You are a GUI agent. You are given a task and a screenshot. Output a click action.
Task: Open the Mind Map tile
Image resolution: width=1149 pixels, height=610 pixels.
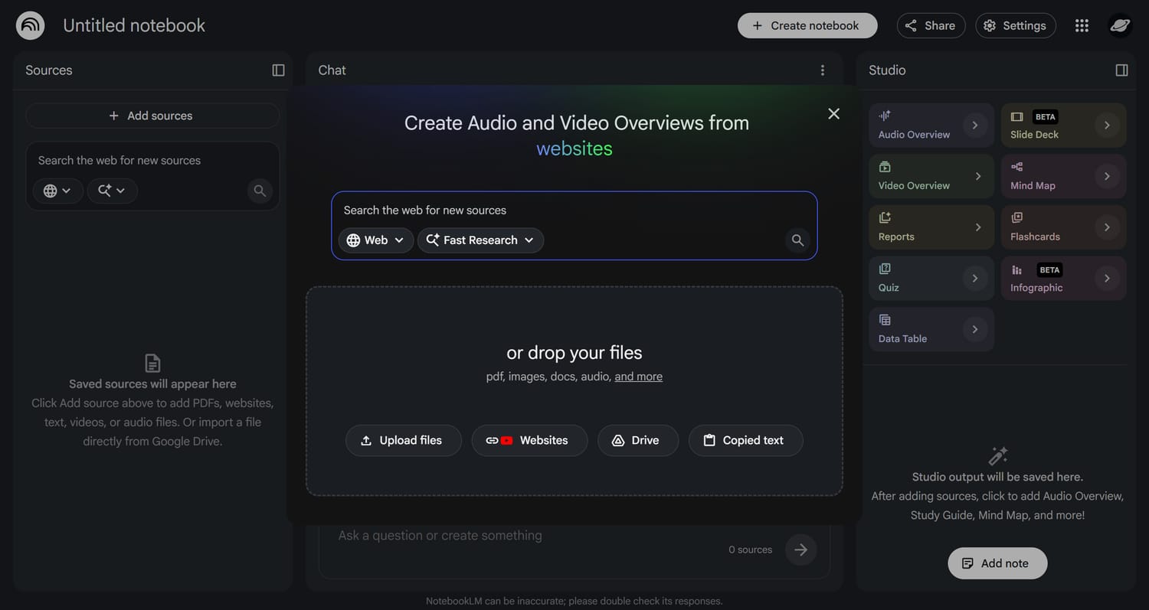[1063, 176]
